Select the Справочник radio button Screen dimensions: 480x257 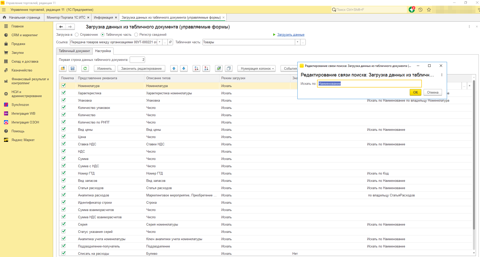pyautogui.click(x=77, y=35)
